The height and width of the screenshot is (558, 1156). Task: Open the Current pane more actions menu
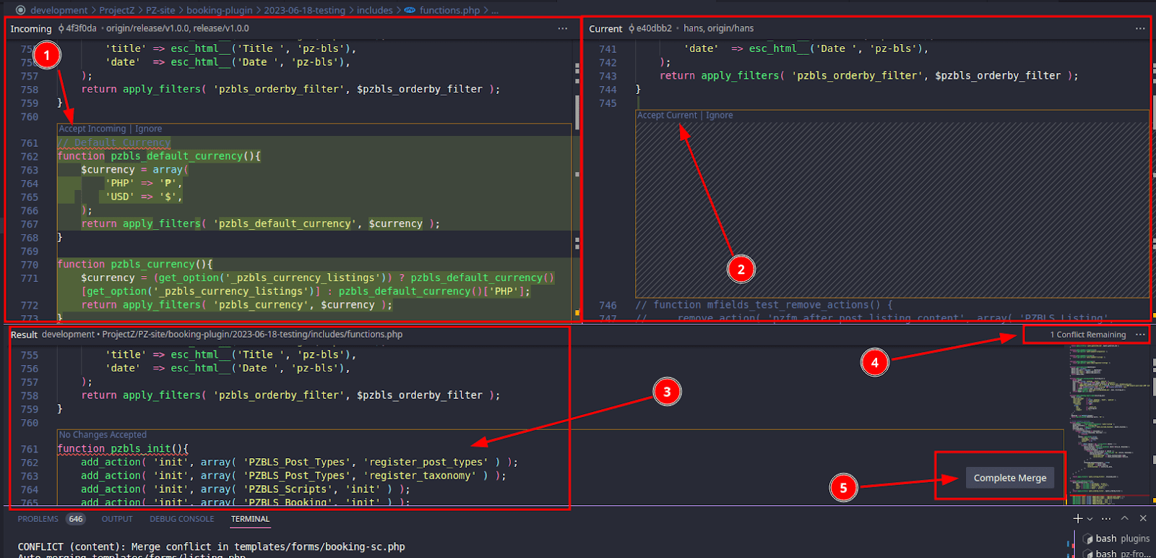click(1139, 28)
